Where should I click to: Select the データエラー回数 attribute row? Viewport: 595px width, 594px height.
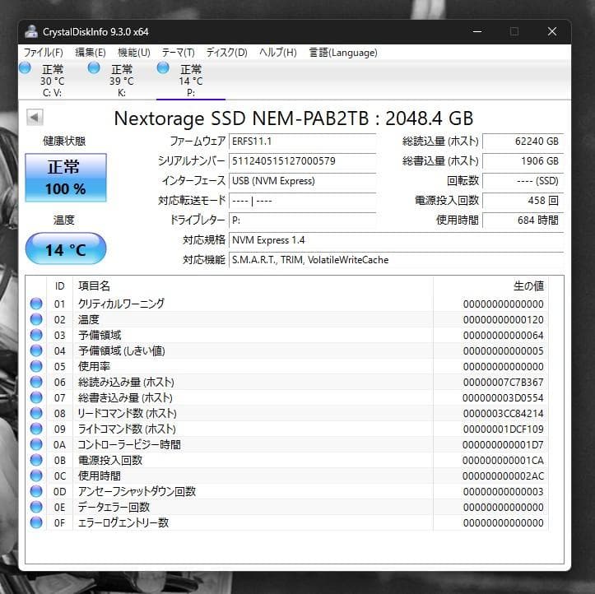(x=287, y=507)
